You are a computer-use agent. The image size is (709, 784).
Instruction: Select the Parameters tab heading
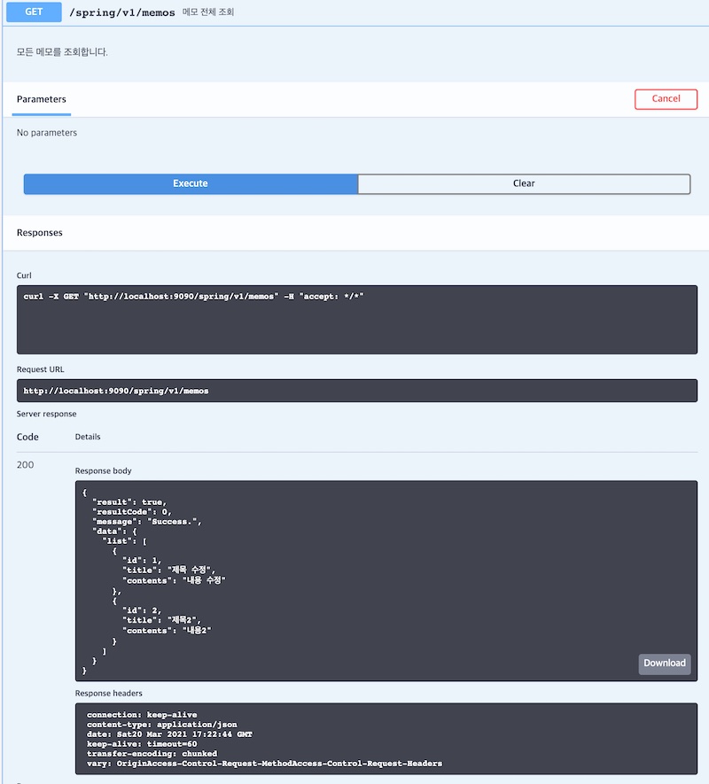[x=41, y=99]
